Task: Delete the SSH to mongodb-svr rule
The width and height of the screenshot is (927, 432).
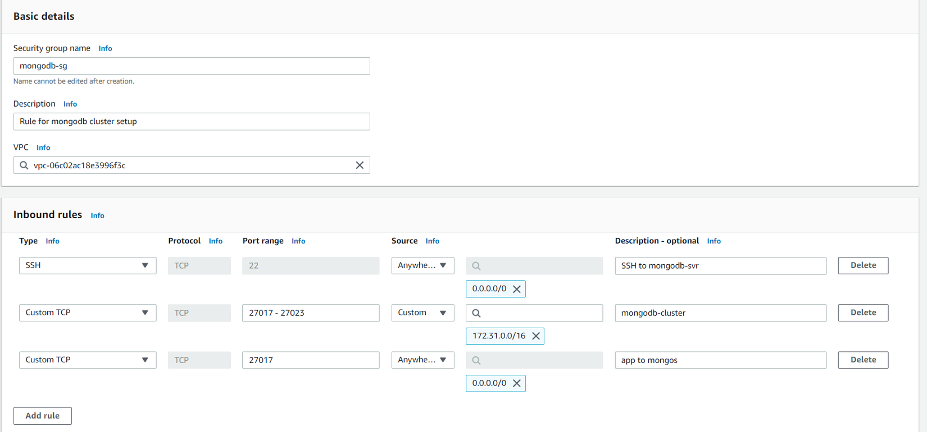Action: point(863,265)
